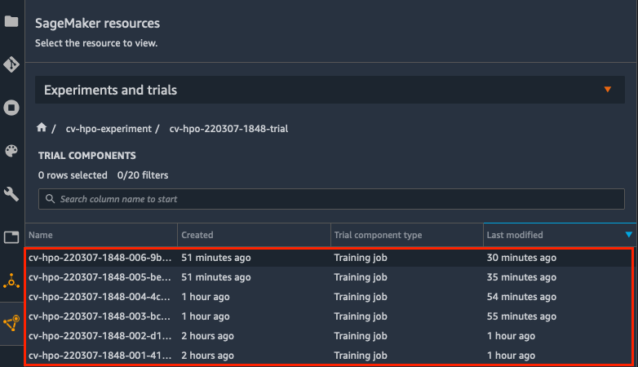Select row cv-hpo-220307-1848-006-9b

coord(329,258)
